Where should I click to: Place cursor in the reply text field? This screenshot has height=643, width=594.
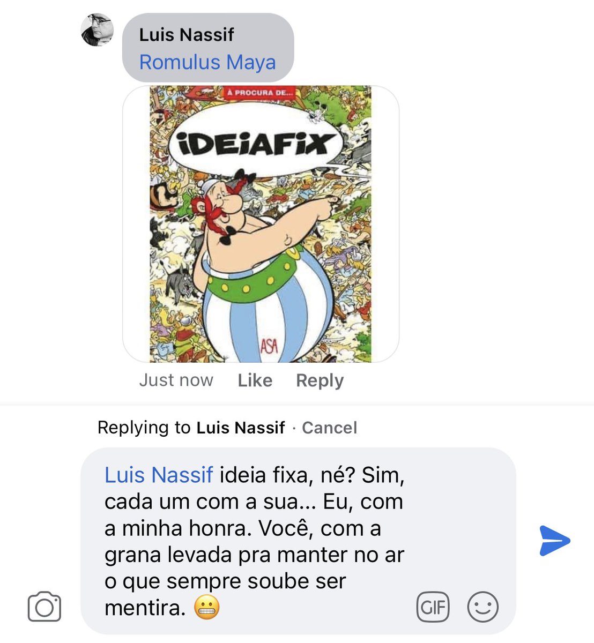coord(298,541)
